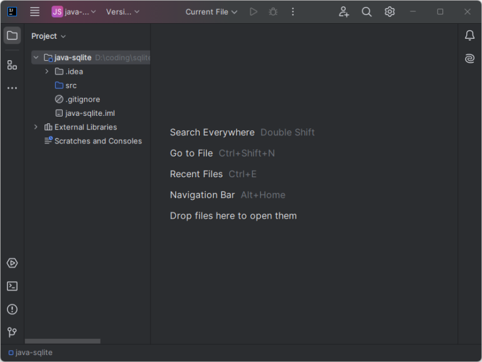This screenshot has width=482, height=362.
Task: Open the Project tool window folder icon
Action: [12, 36]
